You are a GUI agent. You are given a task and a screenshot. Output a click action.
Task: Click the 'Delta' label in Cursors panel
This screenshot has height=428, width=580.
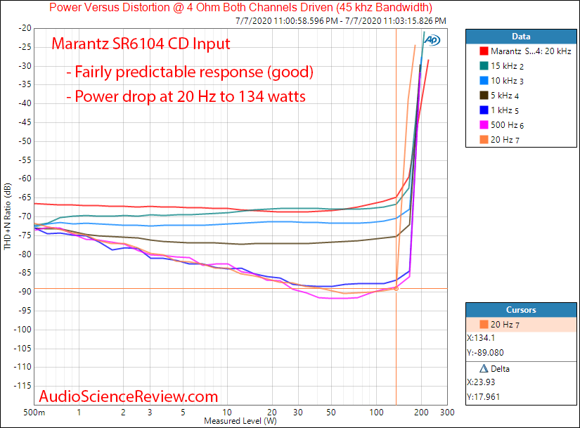500,369
